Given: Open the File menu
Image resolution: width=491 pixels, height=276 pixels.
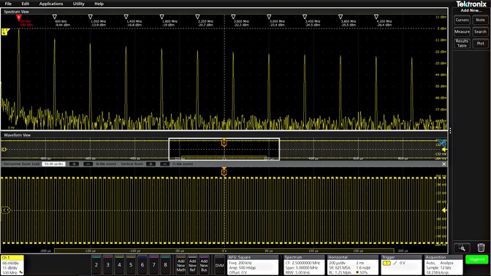Looking at the screenshot, I should (x=8, y=4).
